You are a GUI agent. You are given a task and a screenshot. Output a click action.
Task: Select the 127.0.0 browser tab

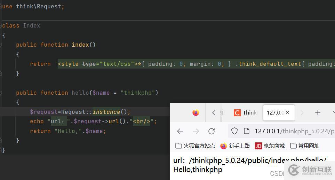click(279, 113)
